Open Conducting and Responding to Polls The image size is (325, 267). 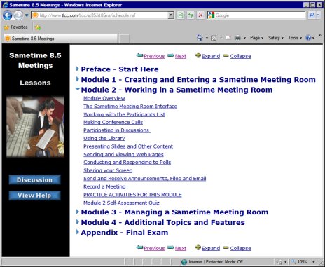click(x=127, y=163)
